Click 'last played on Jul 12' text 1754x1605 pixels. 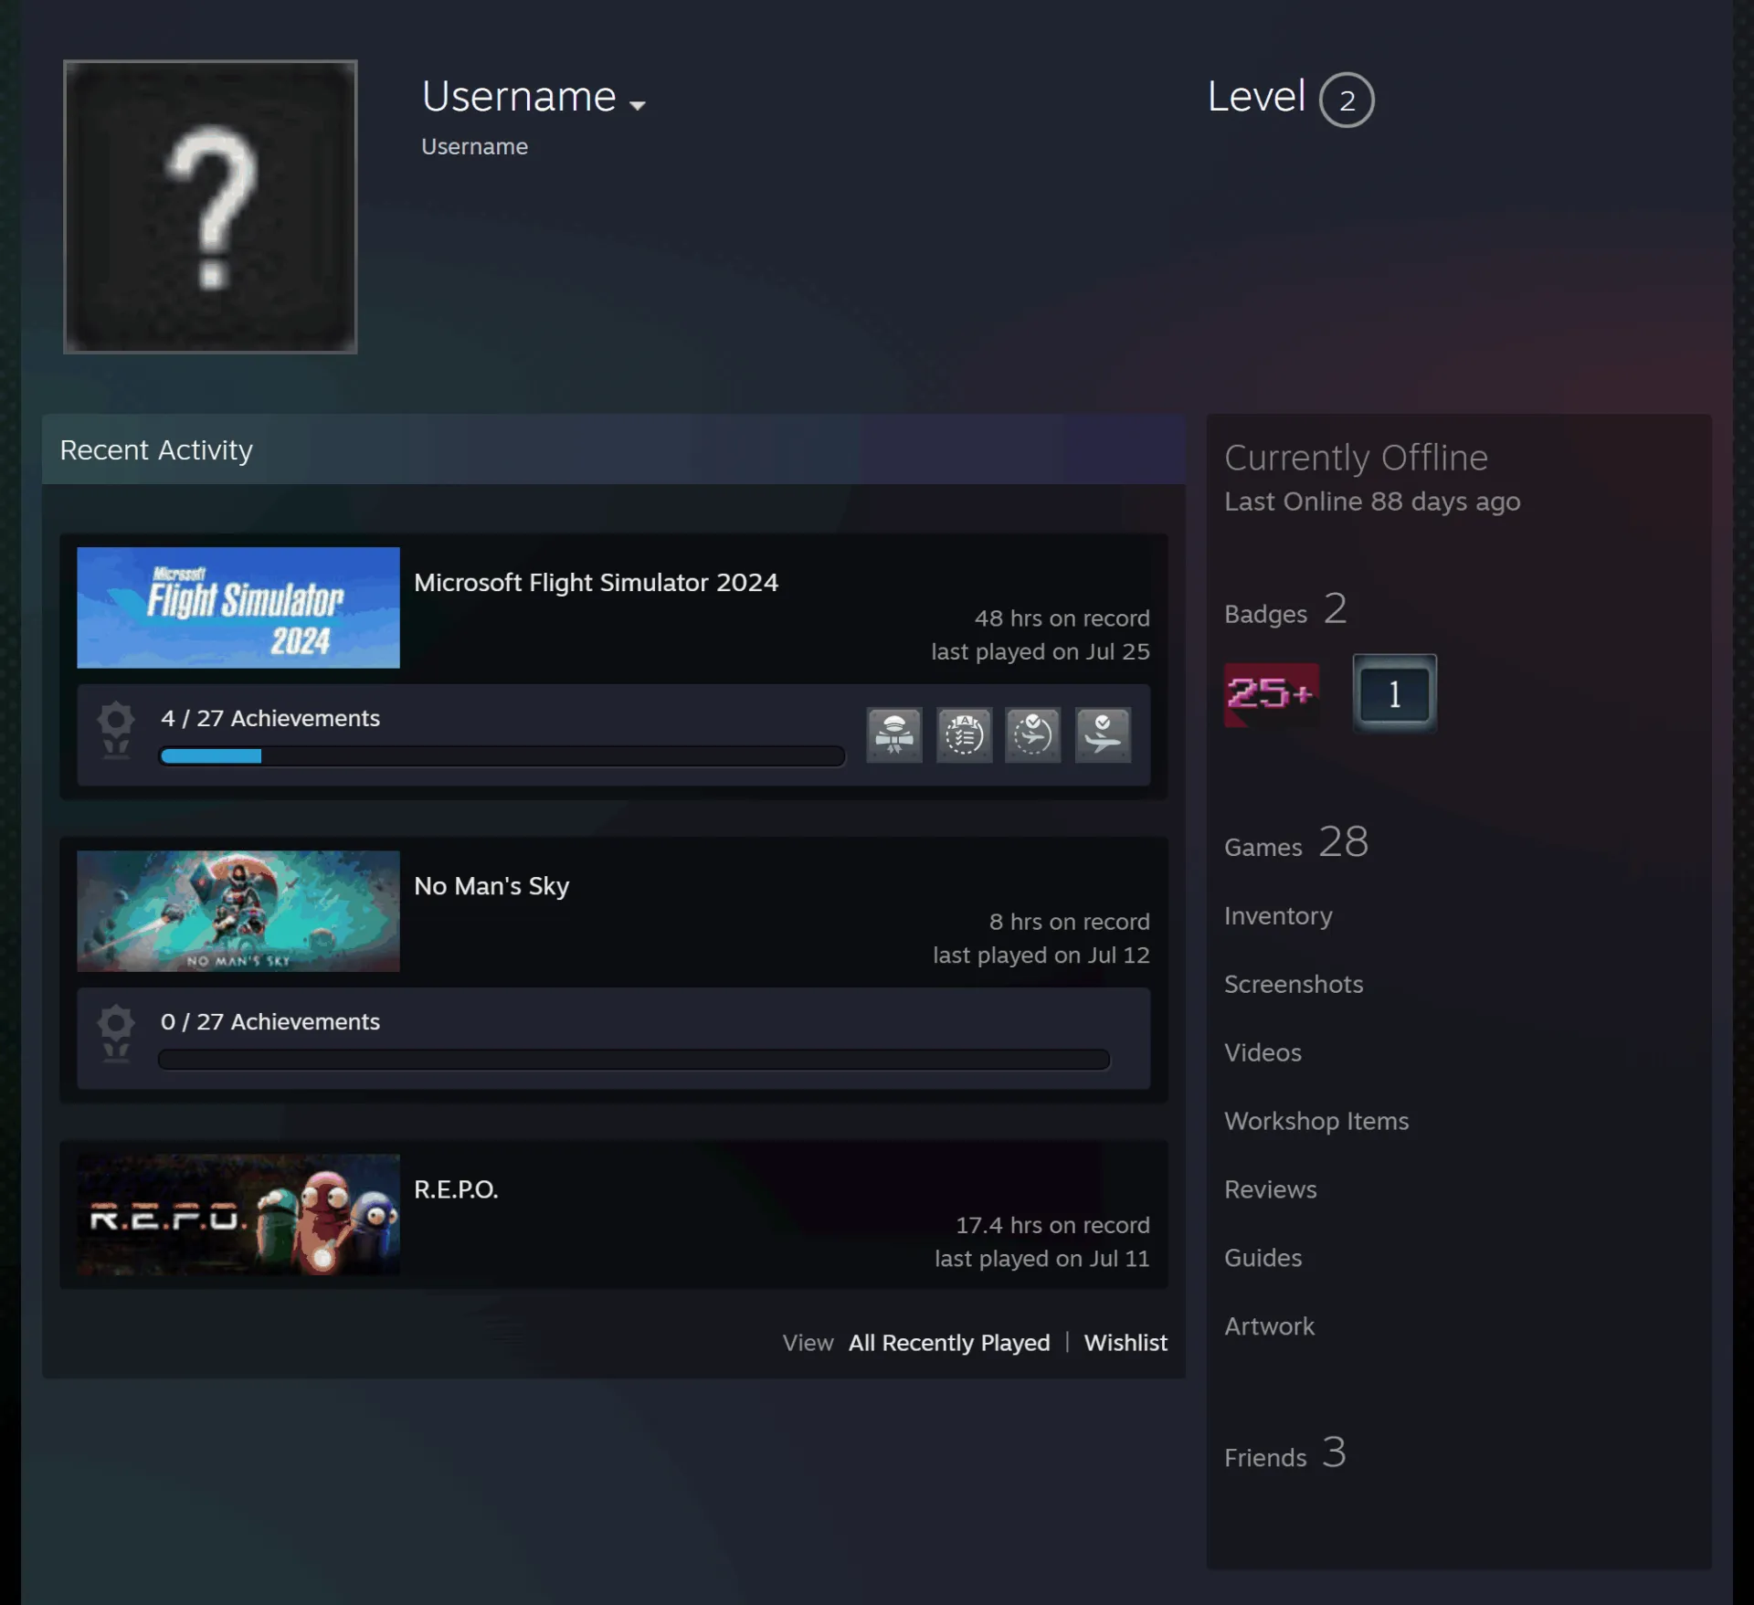click(x=1041, y=956)
